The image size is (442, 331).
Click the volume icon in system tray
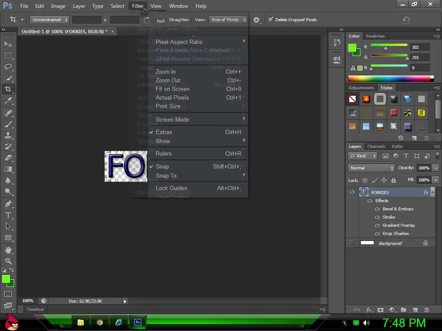click(366, 323)
